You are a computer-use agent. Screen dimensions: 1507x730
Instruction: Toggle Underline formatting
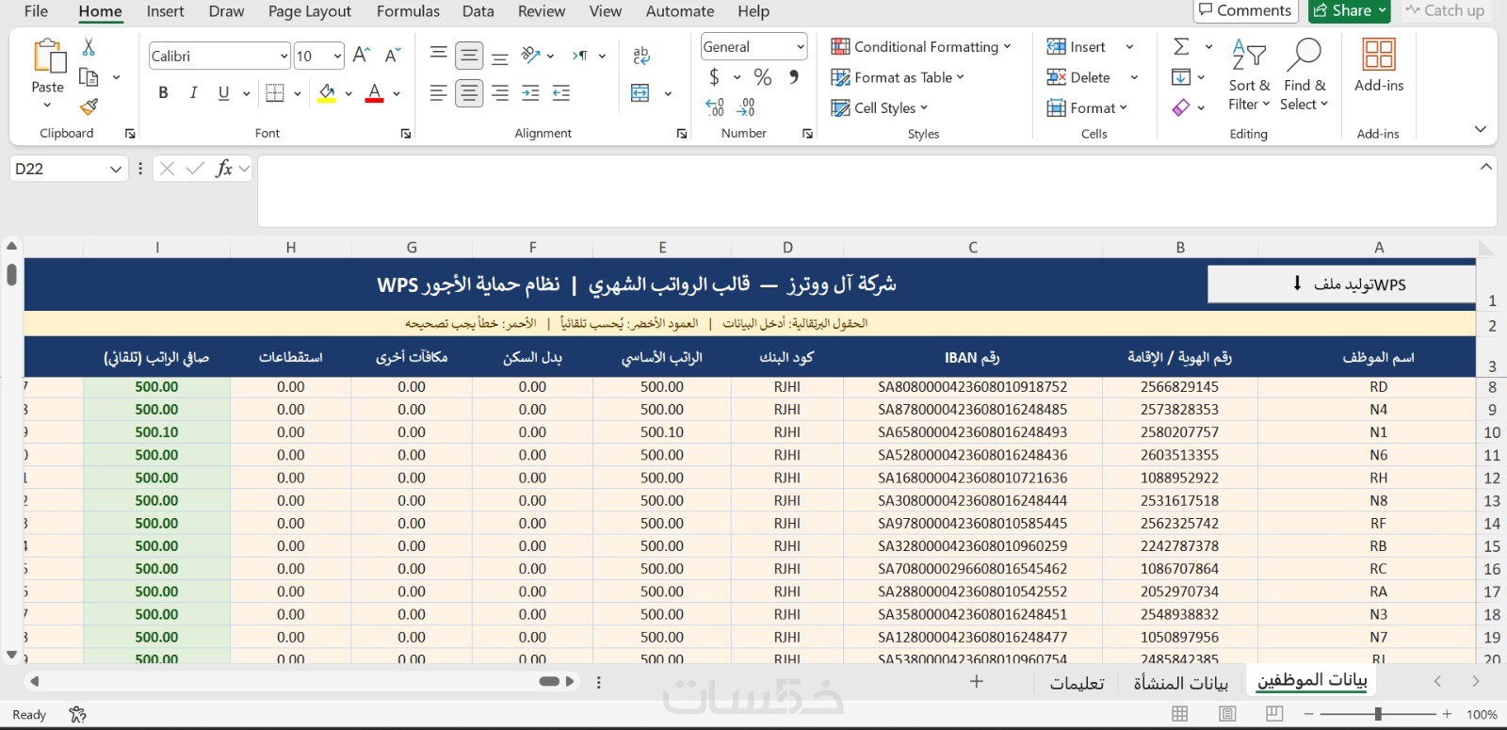[x=223, y=92]
